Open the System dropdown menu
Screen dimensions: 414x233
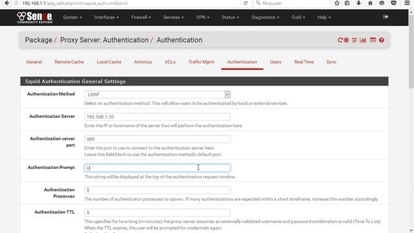click(x=72, y=17)
